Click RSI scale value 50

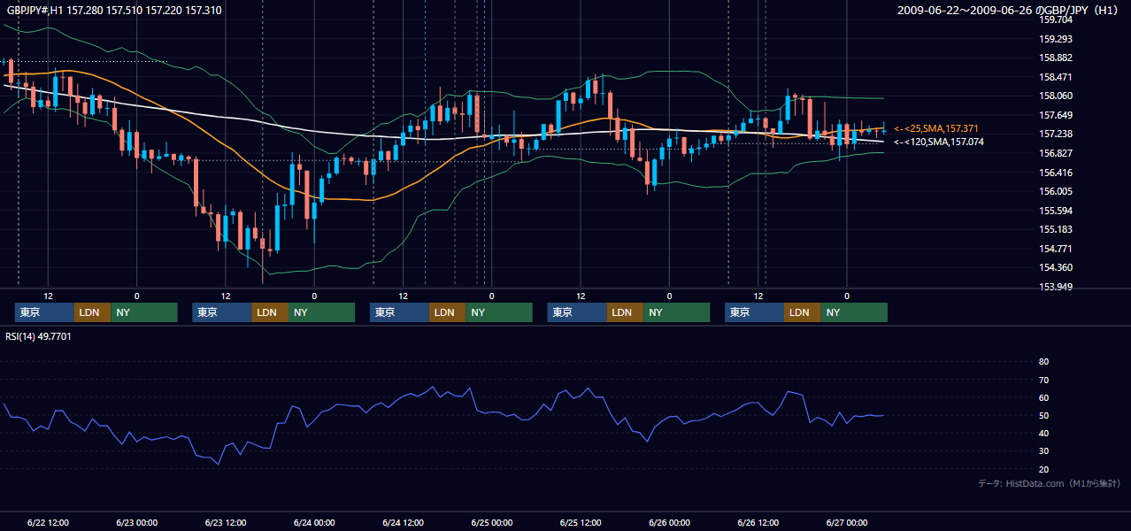click(1043, 415)
